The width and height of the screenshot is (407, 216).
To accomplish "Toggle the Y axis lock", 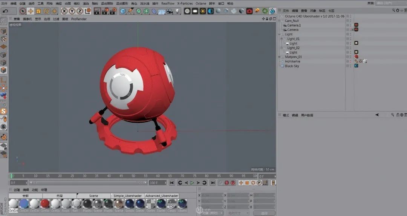I will pyautogui.click(x=72, y=11).
